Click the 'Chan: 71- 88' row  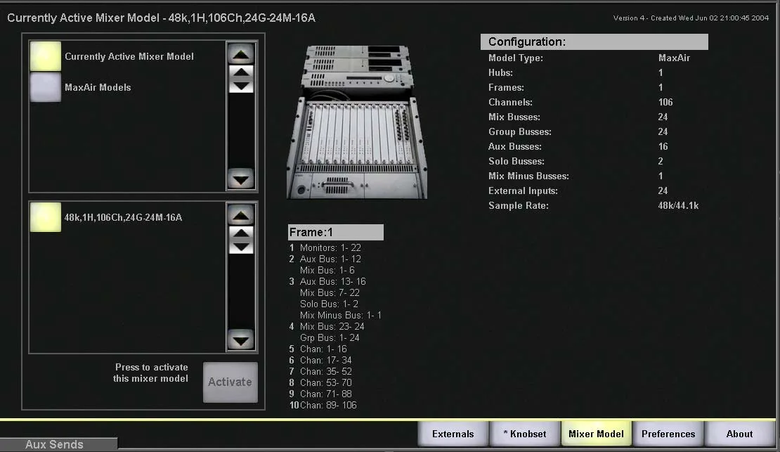coord(325,394)
